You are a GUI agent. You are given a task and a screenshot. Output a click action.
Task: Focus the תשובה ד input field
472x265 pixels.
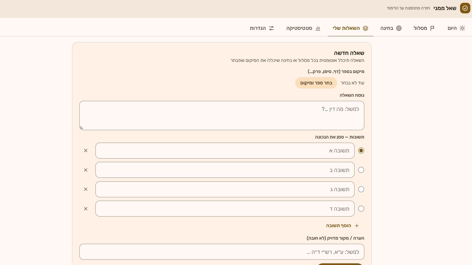pos(225,209)
